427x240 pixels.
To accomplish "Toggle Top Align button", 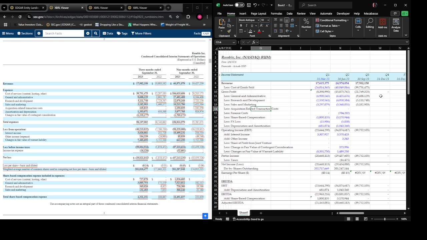I will pyautogui.click(x=276, y=20).
